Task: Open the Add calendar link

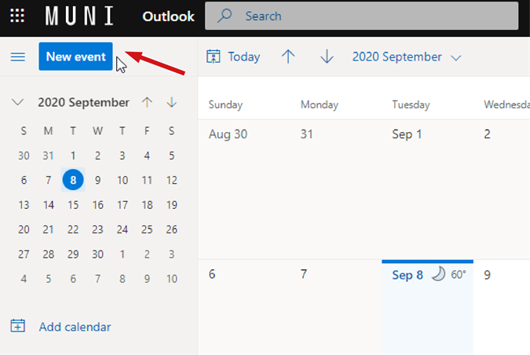Action: point(75,327)
